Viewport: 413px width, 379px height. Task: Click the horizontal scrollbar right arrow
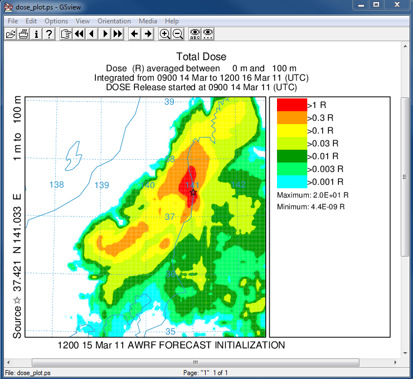click(396, 362)
